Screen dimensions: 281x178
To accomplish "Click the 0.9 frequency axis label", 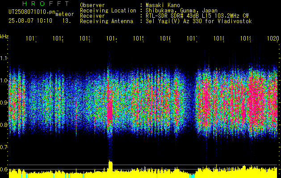I will coord(4,102).
